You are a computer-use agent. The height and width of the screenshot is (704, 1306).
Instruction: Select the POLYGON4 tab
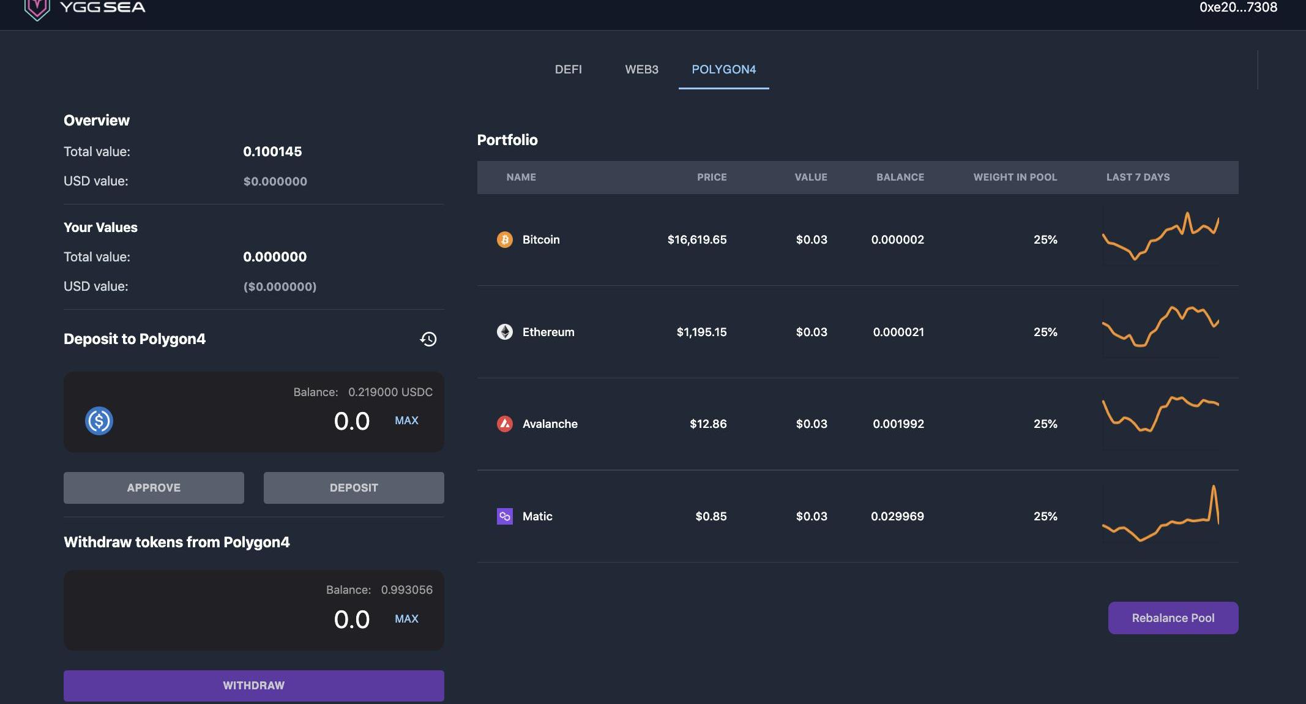point(723,69)
